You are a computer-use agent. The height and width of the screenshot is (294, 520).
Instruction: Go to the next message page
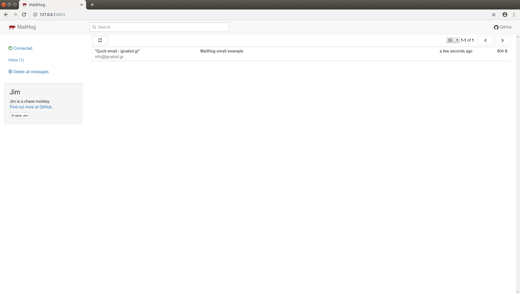tap(502, 40)
